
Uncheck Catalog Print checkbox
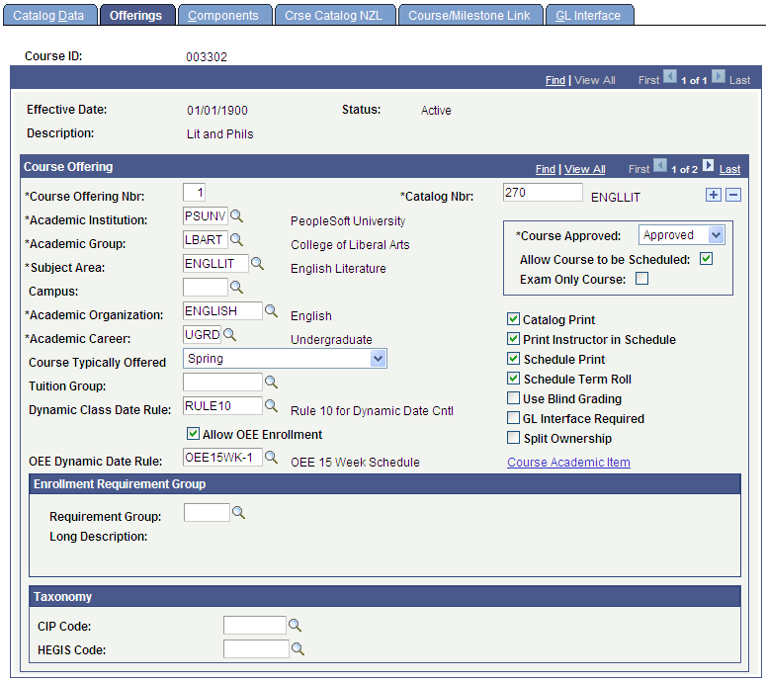click(x=513, y=319)
